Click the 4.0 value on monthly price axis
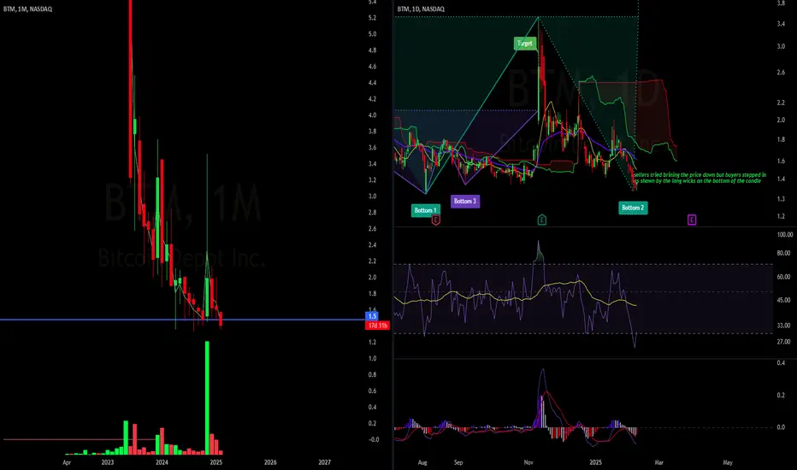This screenshot has height=470, width=797. (372, 115)
